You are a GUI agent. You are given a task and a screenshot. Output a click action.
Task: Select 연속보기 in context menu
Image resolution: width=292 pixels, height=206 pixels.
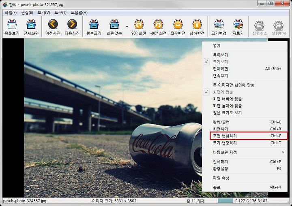tap(245, 76)
